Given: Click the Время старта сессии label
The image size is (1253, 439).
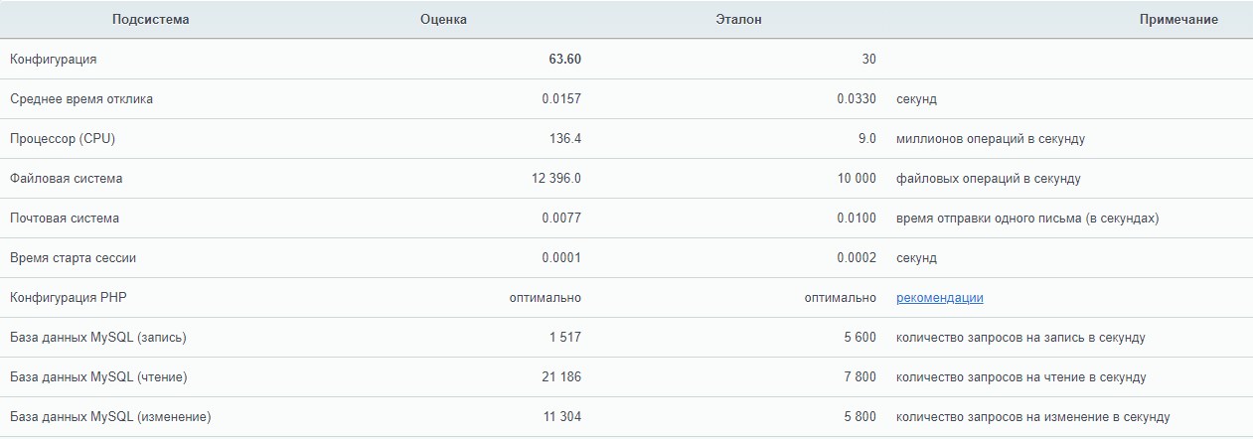Looking at the screenshot, I should tap(73, 258).
